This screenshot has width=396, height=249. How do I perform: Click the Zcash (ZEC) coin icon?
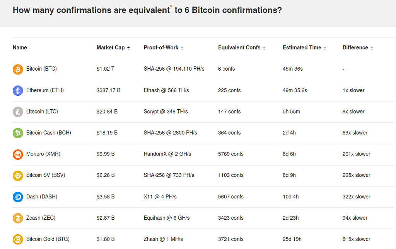(18, 218)
